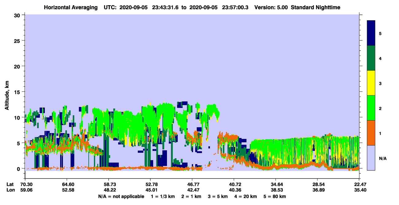Click the start time '23:43:31.6' in the title

pyautogui.click(x=166, y=7)
